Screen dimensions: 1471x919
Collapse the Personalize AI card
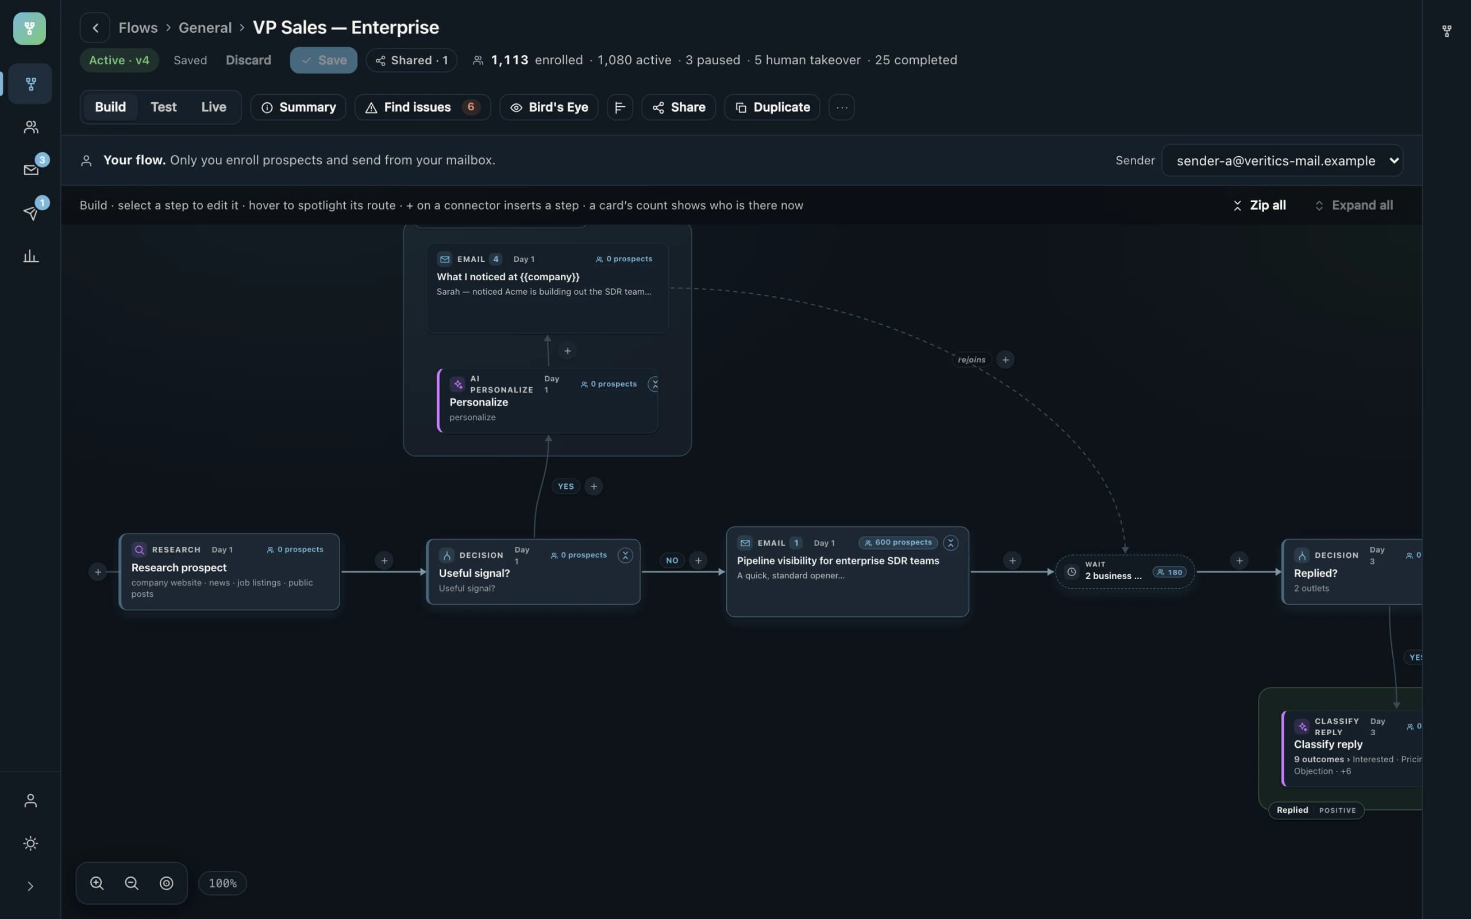click(653, 384)
